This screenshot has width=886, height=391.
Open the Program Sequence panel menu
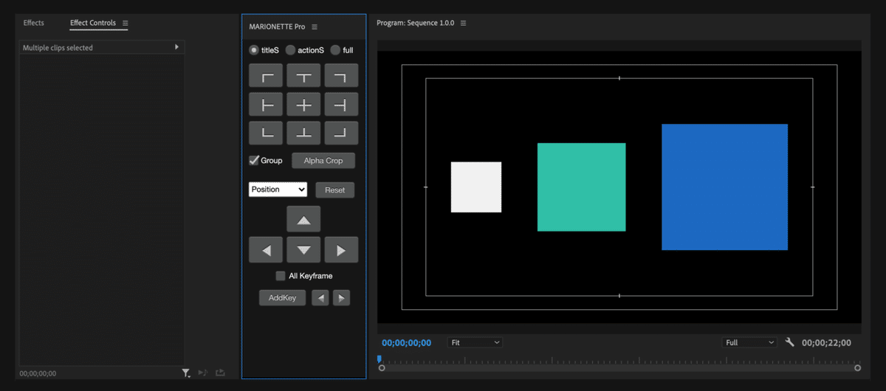tap(464, 23)
